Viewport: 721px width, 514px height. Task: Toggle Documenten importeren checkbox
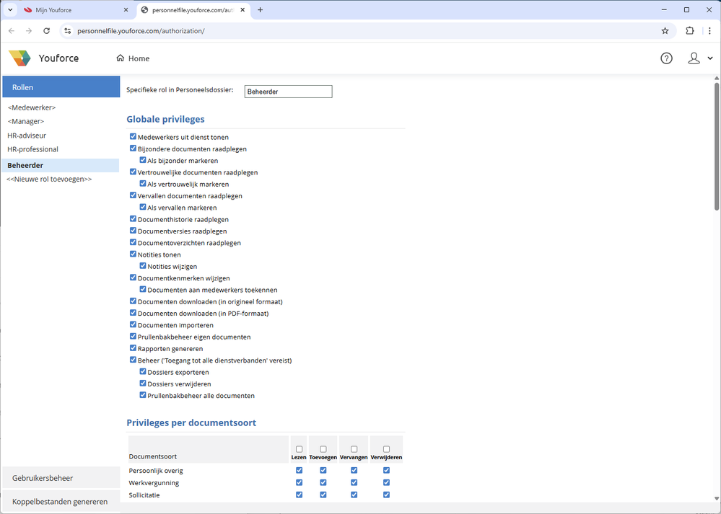pyautogui.click(x=133, y=324)
